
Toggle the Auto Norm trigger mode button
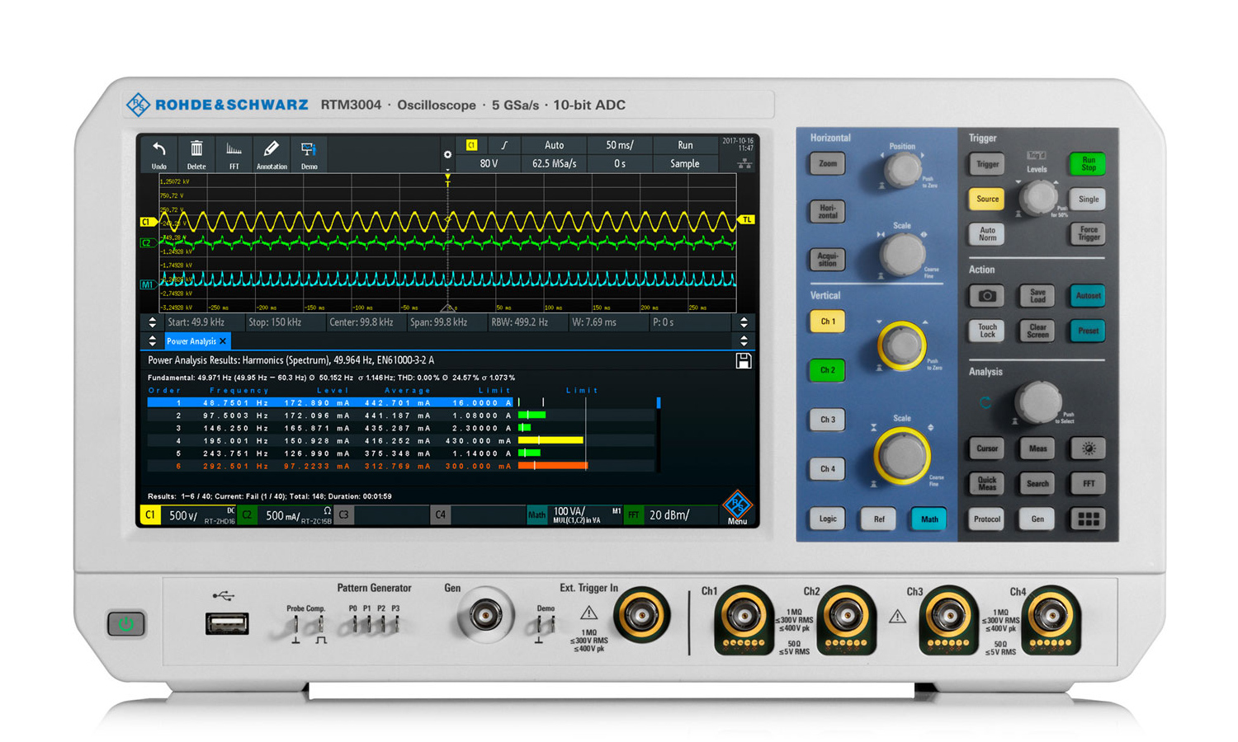pos(987,234)
